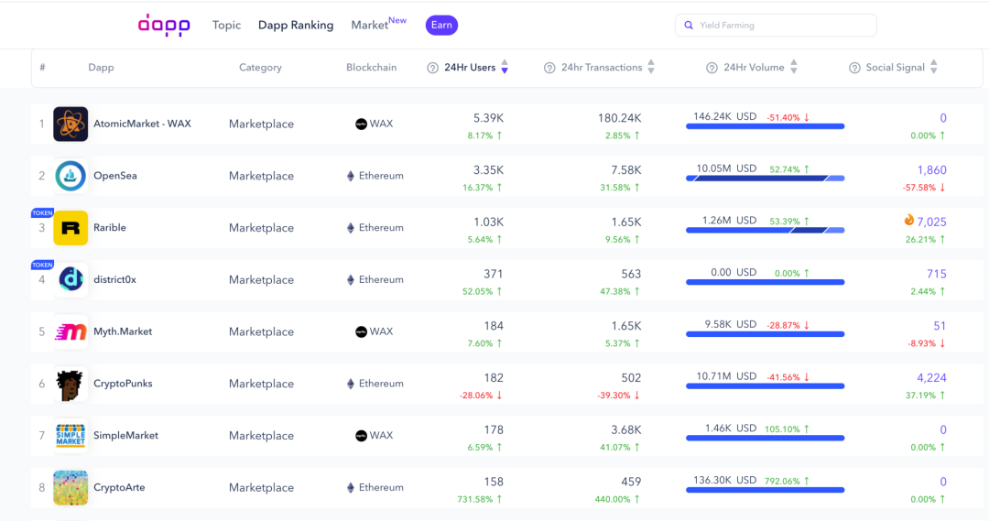Click the district0x app icon
This screenshot has height=521, width=989.
coord(71,279)
